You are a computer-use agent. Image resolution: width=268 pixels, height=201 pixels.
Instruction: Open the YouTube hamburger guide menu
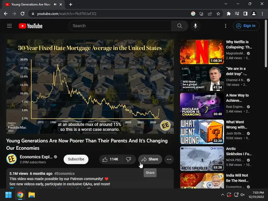(9, 26)
